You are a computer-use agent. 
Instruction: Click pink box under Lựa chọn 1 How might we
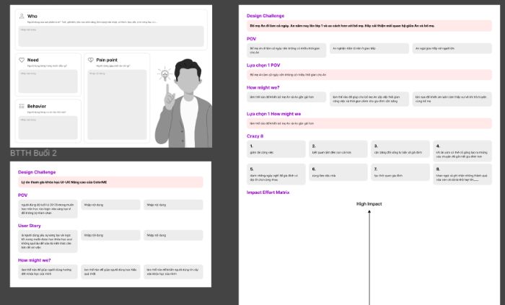tap(369, 123)
